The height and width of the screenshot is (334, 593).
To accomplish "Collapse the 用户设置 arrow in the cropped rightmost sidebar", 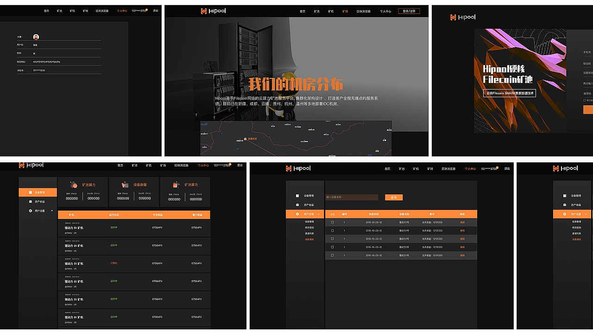I will pos(586,214).
